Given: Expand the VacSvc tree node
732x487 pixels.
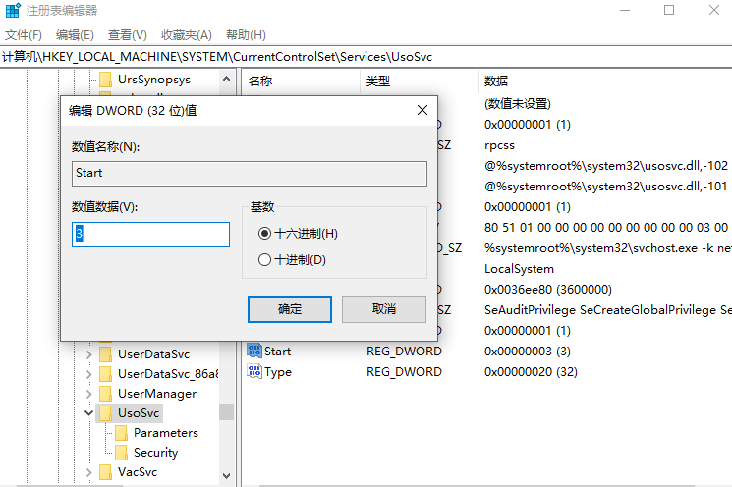Looking at the screenshot, I should [x=88, y=472].
